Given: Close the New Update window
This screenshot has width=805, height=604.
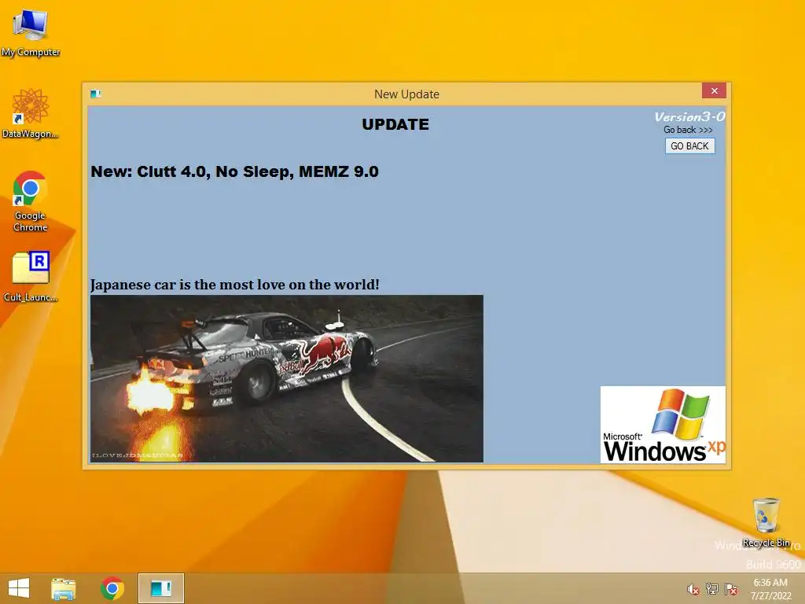Looking at the screenshot, I should pyautogui.click(x=714, y=91).
